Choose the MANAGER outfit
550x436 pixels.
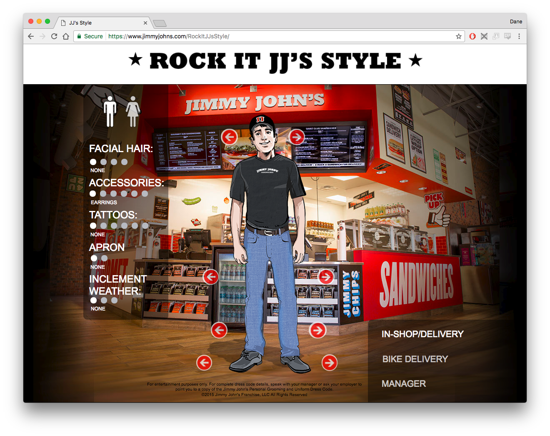[404, 383]
